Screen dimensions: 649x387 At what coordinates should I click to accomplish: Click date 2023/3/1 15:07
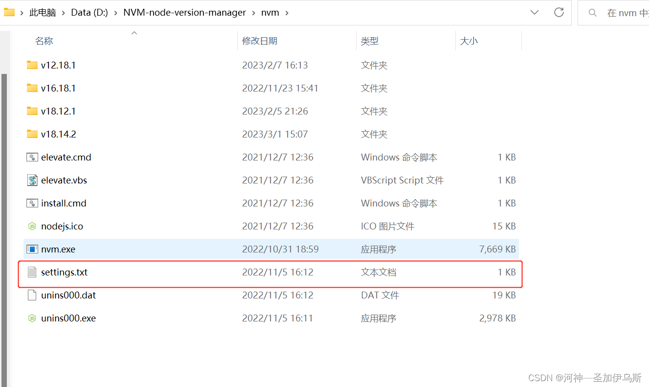pos(275,134)
